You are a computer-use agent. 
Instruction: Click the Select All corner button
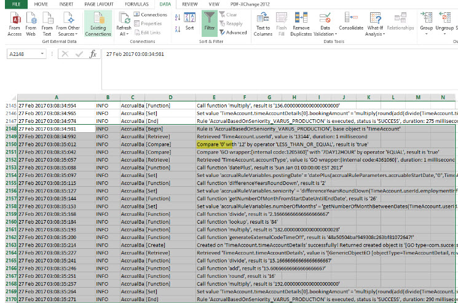[12, 97]
